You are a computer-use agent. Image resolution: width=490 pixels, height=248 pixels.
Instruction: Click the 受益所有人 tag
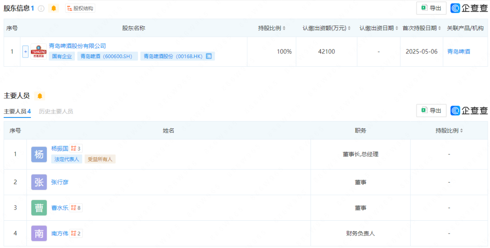tap(100, 159)
